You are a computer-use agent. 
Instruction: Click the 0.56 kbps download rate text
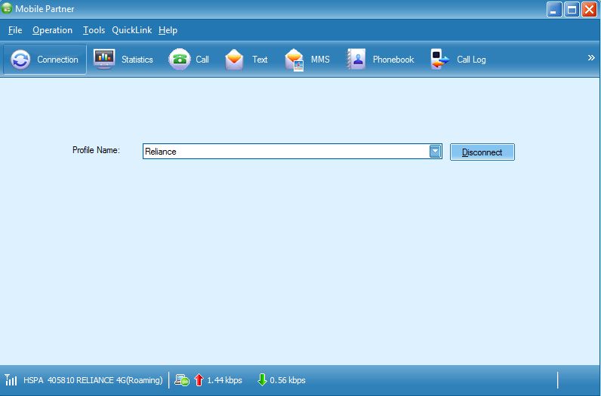[x=288, y=380]
